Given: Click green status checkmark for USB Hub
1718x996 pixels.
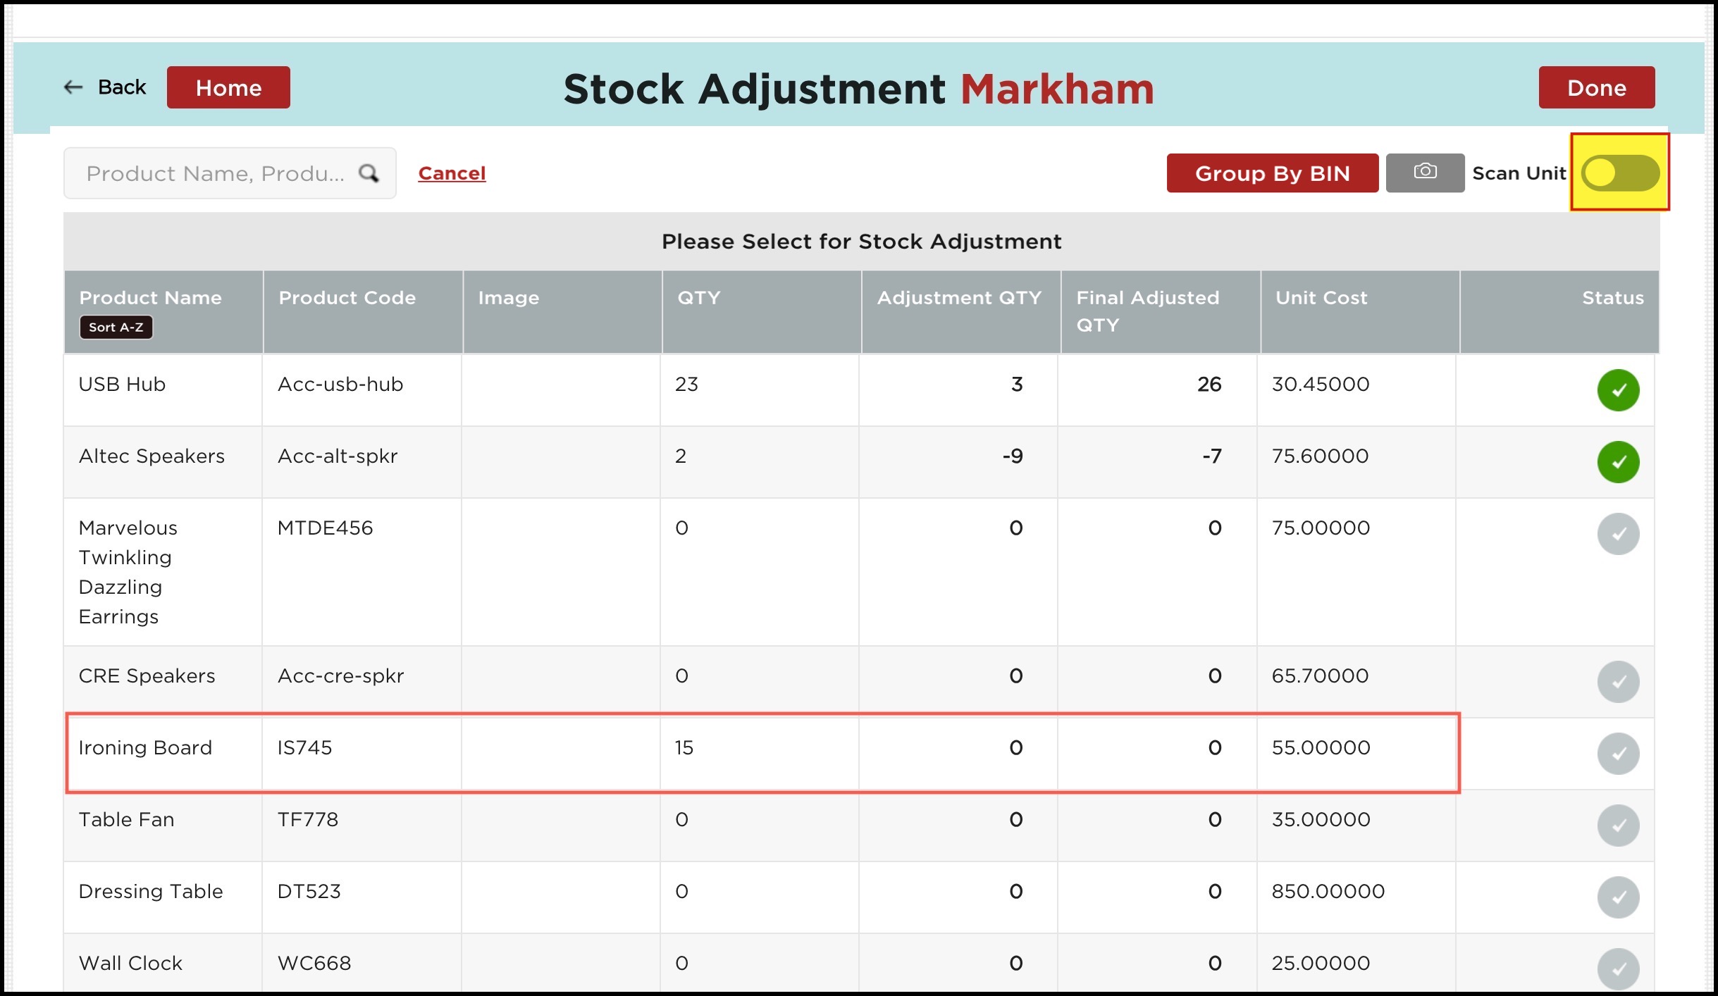Looking at the screenshot, I should [x=1617, y=390].
